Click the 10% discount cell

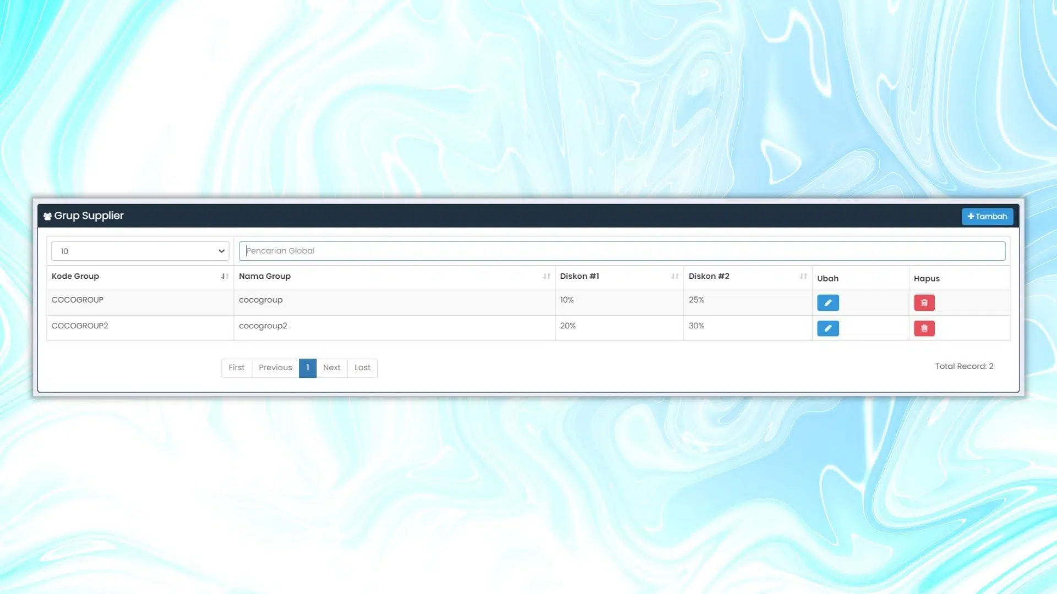[619, 302]
